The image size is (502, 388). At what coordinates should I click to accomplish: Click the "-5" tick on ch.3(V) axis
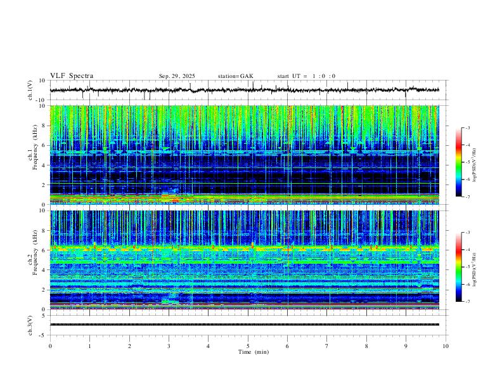click(42, 335)
